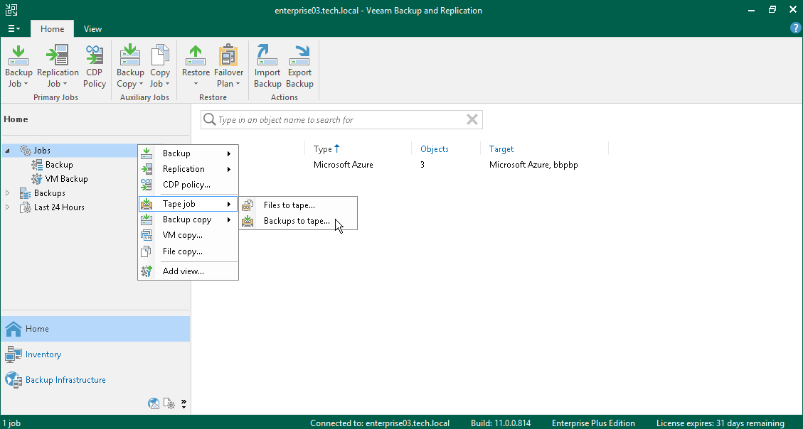Click the Backup Copy ribbon icon
The height and width of the screenshot is (429, 803).
click(130, 55)
